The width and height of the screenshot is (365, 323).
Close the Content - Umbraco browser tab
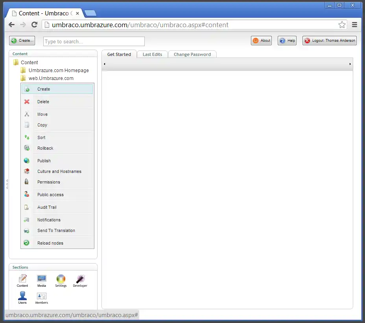tap(77, 13)
